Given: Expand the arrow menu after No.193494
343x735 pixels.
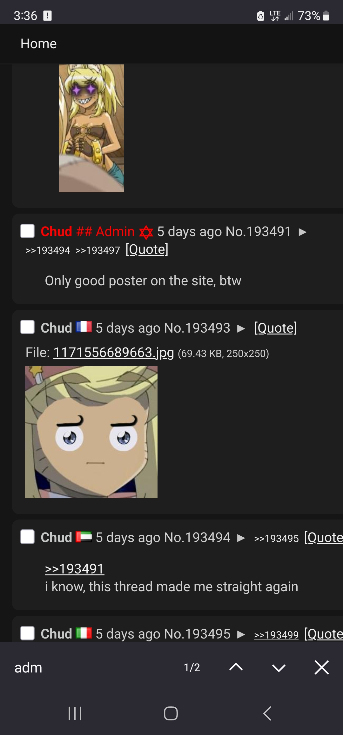Looking at the screenshot, I should (x=241, y=538).
